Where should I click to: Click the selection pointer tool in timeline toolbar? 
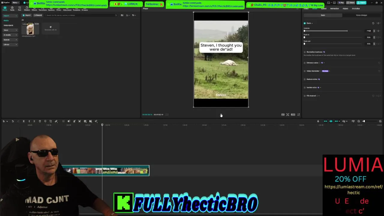coord(4,121)
